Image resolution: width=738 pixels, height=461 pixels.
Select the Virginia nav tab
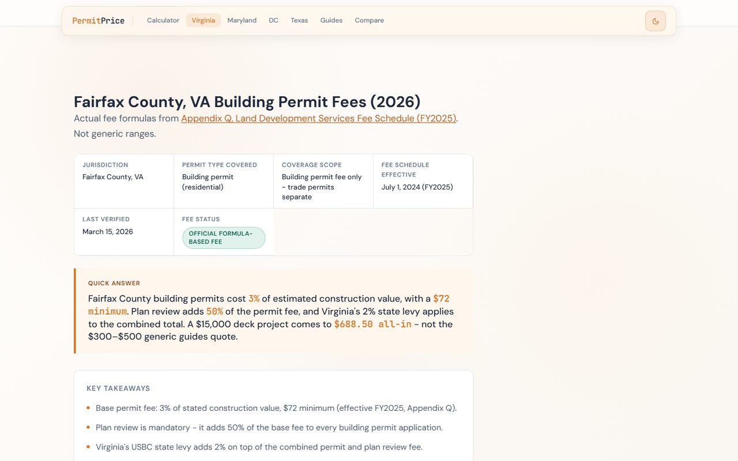pyautogui.click(x=204, y=20)
